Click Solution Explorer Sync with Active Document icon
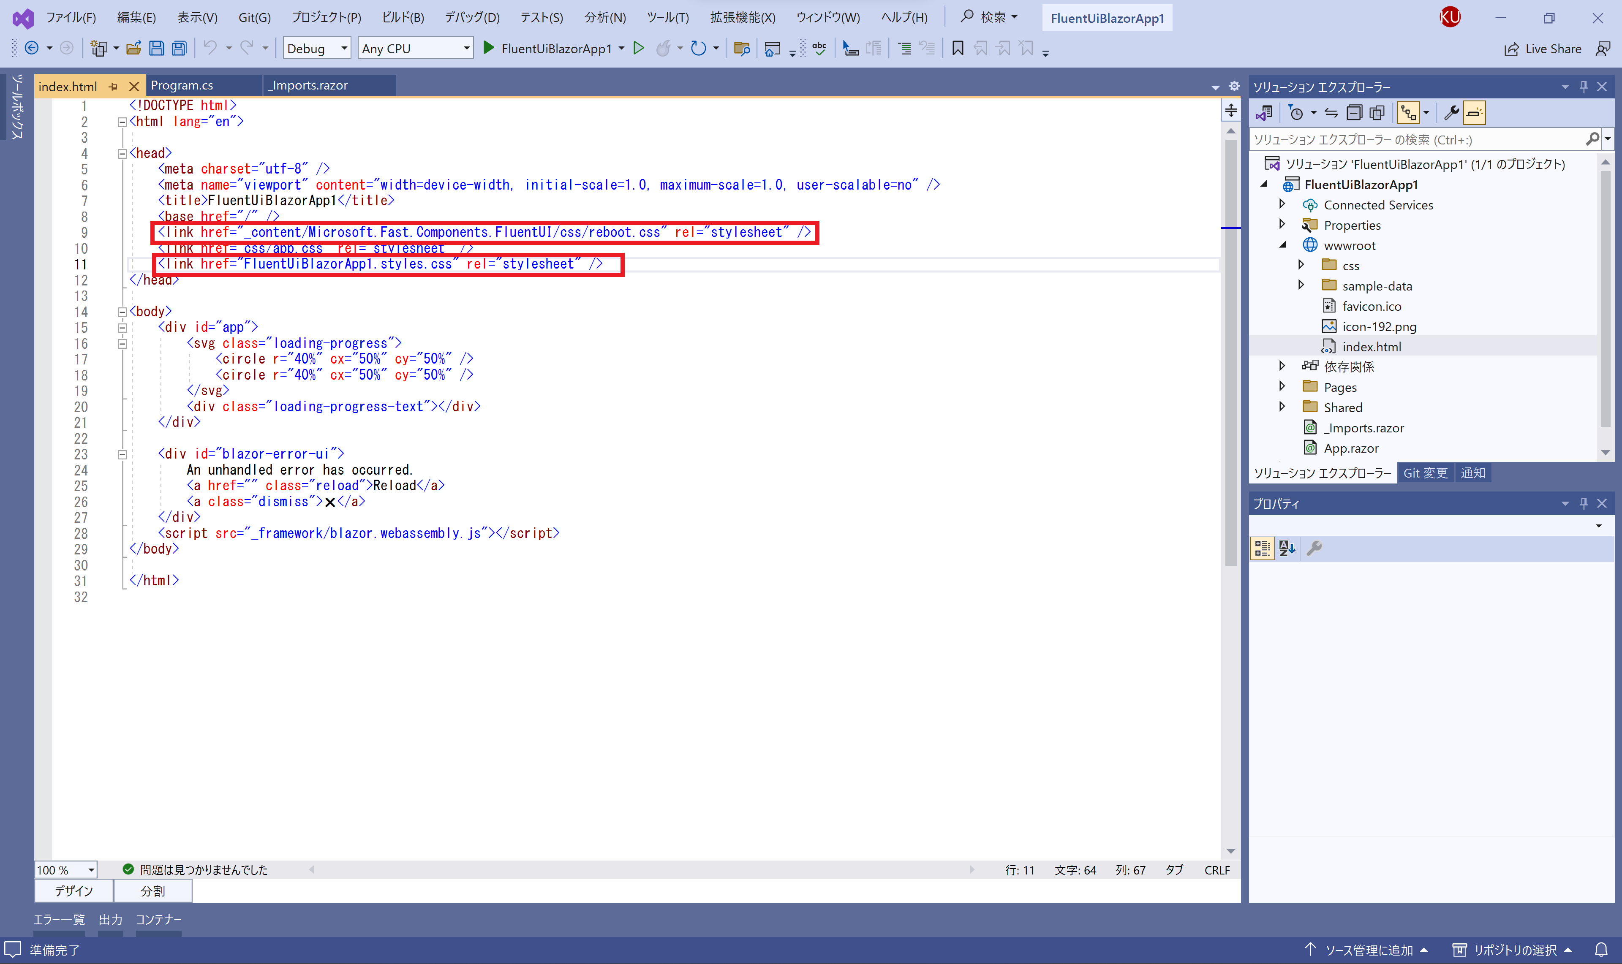This screenshot has height=964, width=1622. click(1331, 113)
